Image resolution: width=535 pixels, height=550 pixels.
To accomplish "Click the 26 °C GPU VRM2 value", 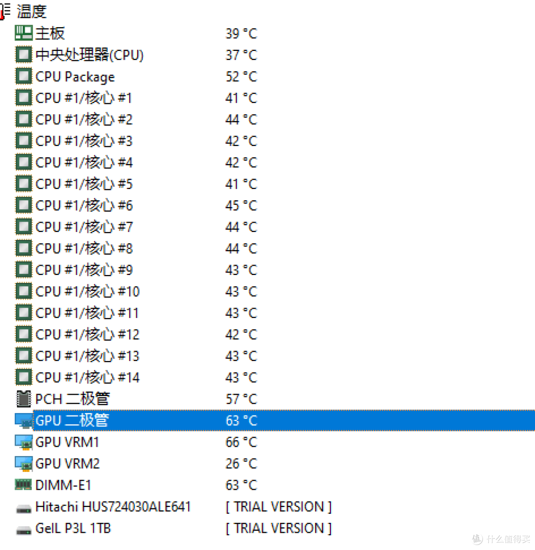I will click(x=241, y=464).
